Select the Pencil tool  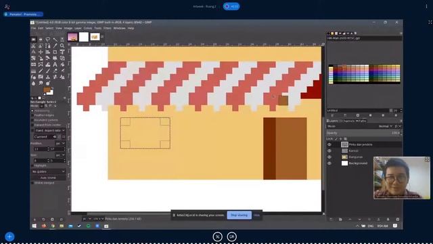41,70
